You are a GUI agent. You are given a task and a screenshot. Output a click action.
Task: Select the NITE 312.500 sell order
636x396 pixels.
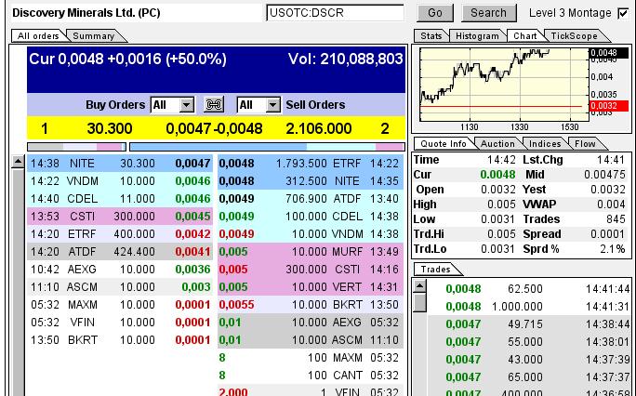311,181
